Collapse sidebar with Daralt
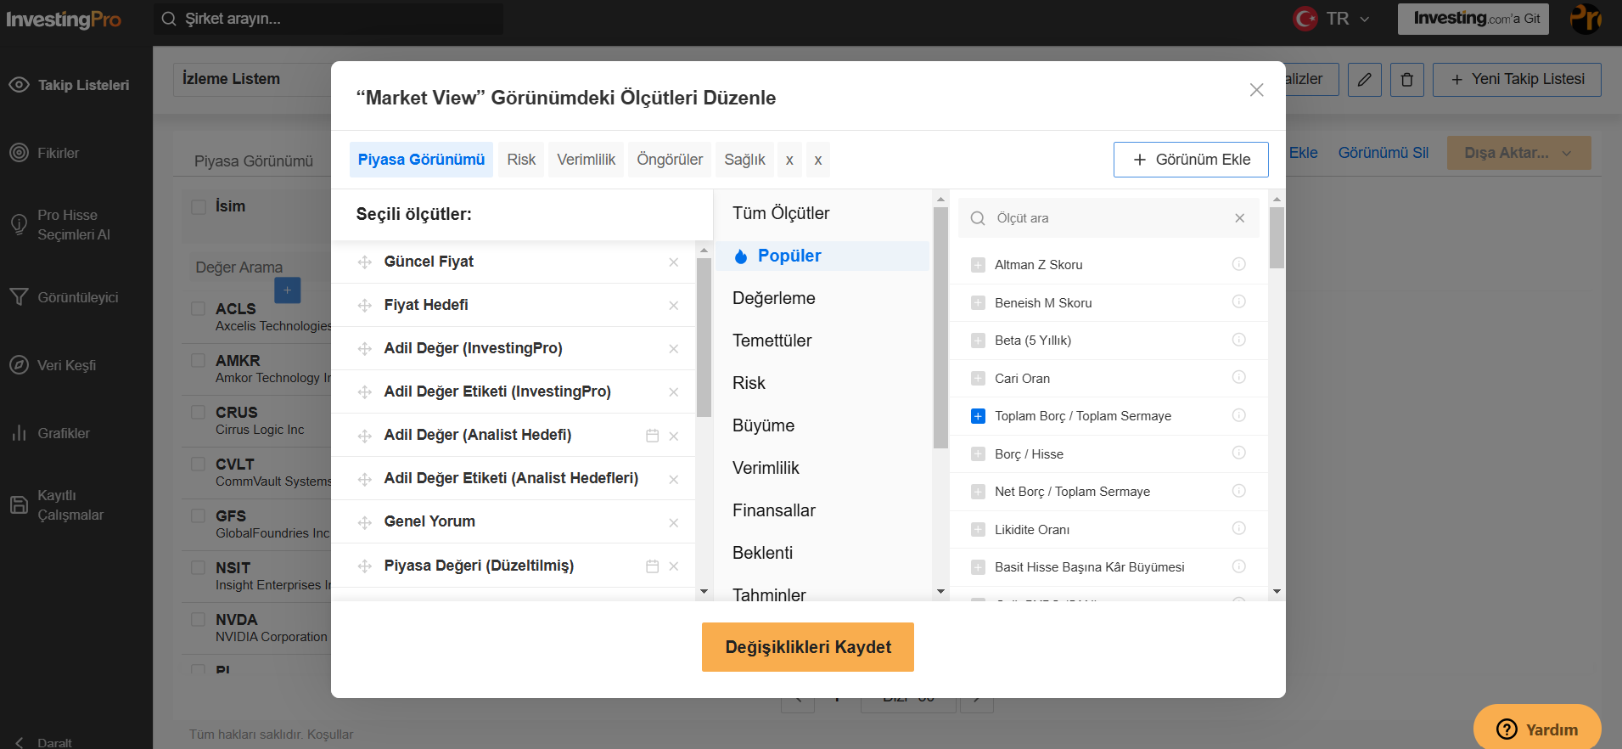 pos(44,742)
